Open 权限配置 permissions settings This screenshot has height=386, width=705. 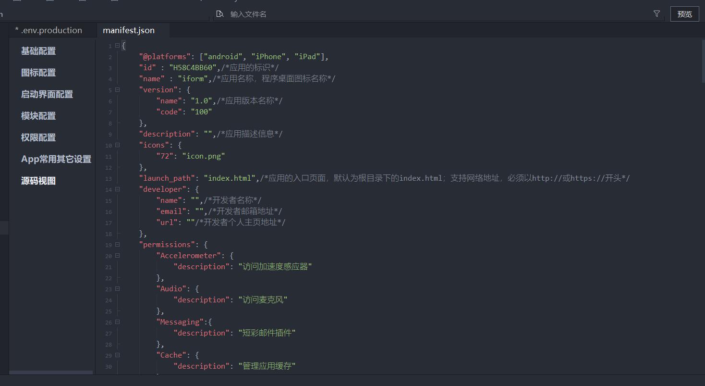38,137
